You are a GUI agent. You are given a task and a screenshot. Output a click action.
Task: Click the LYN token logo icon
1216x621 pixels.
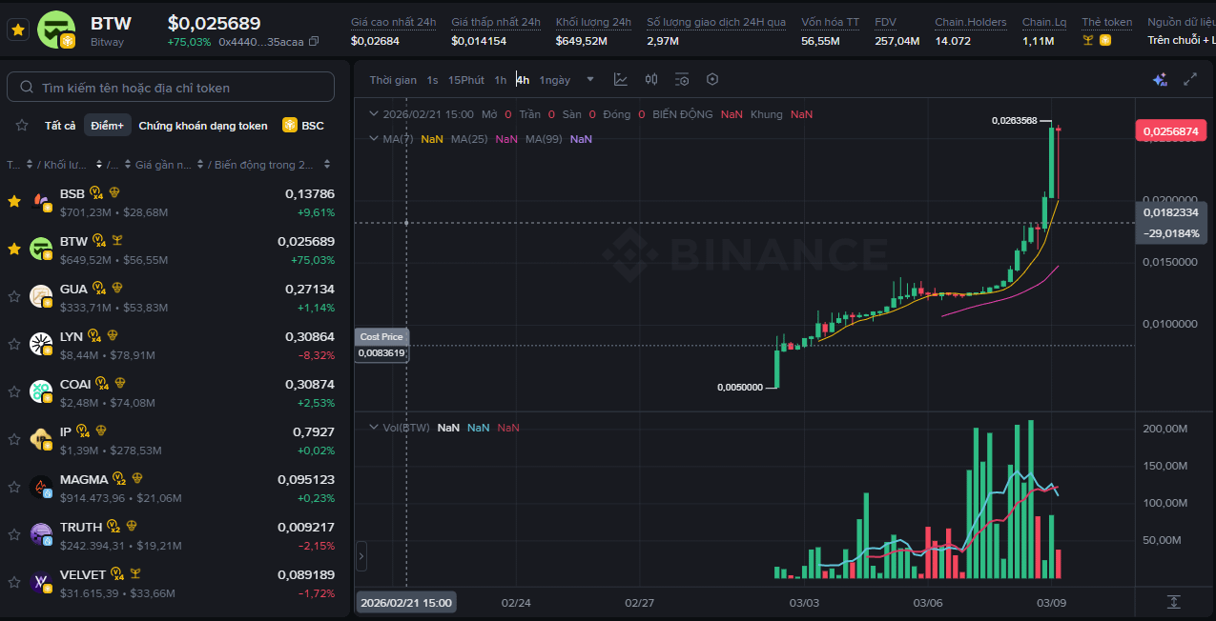(41, 344)
